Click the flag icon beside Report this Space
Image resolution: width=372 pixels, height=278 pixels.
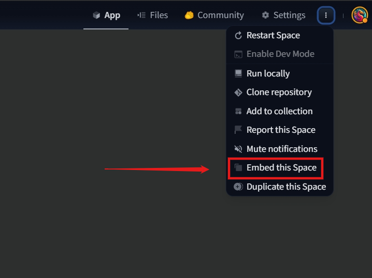click(238, 130)
